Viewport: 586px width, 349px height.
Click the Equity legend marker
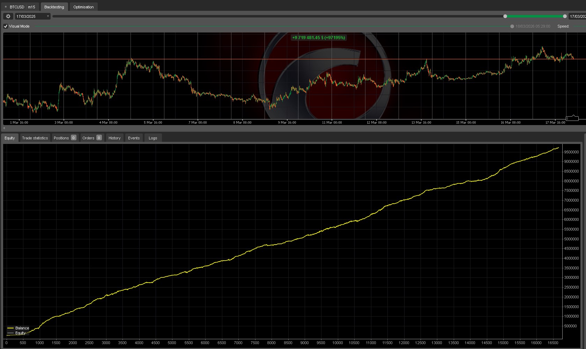(10, 333)
